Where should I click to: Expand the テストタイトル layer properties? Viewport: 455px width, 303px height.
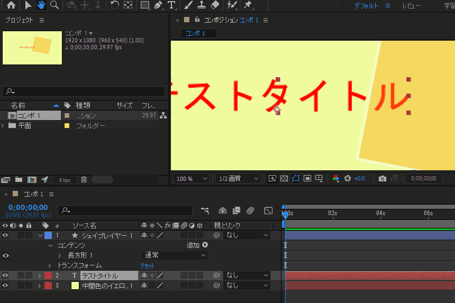[39, 276]
